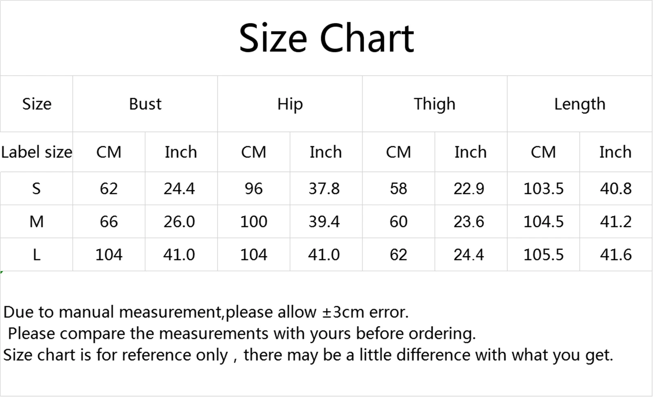Select the Hip column header
Screen dimensions: 653x397
pyautogui.click(x=290, y=104)
